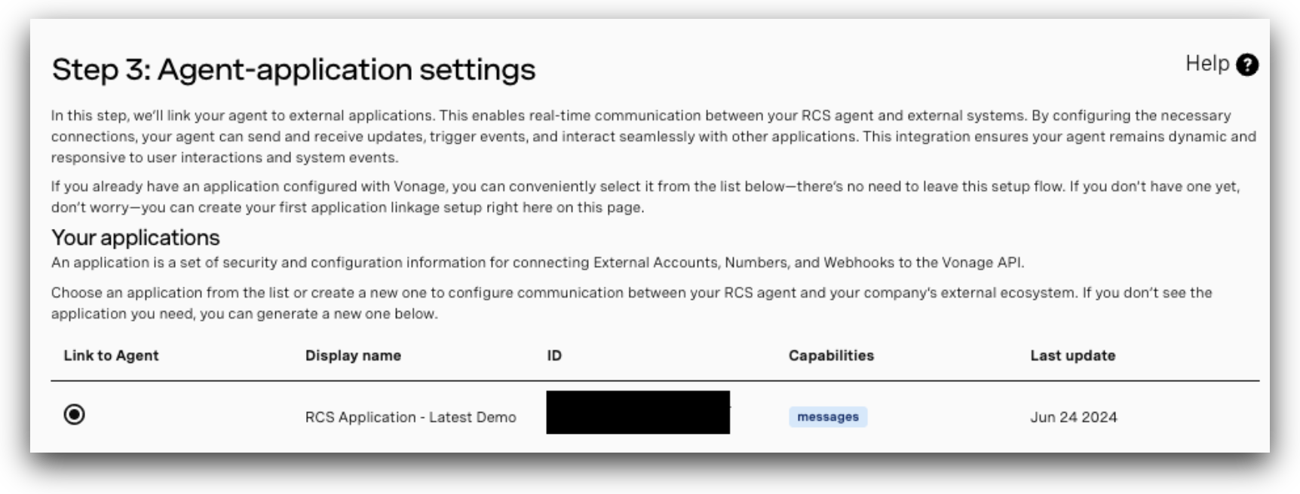
Task: Sort by the 'Display name' column header
Action: point(353,355)
